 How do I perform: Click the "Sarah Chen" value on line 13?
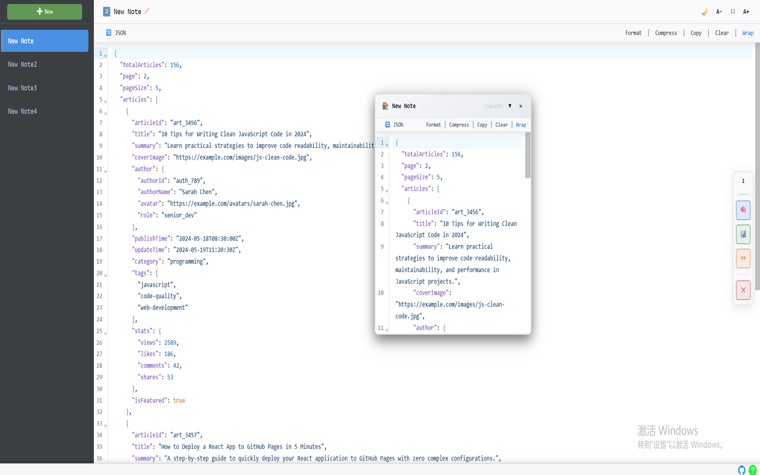198,192
